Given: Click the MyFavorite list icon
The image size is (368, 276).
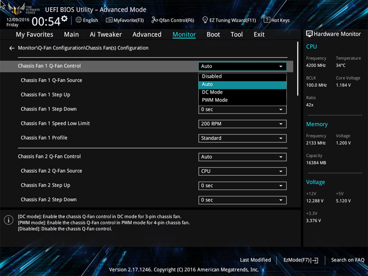Looking at the screenshot, I should (x=109, y=20).
